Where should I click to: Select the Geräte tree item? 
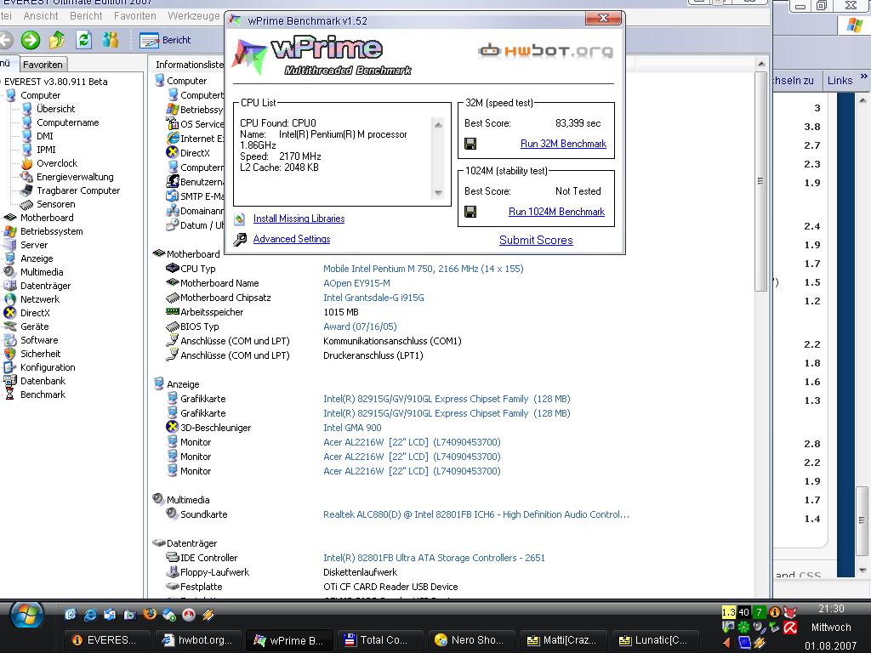point(34,326)
